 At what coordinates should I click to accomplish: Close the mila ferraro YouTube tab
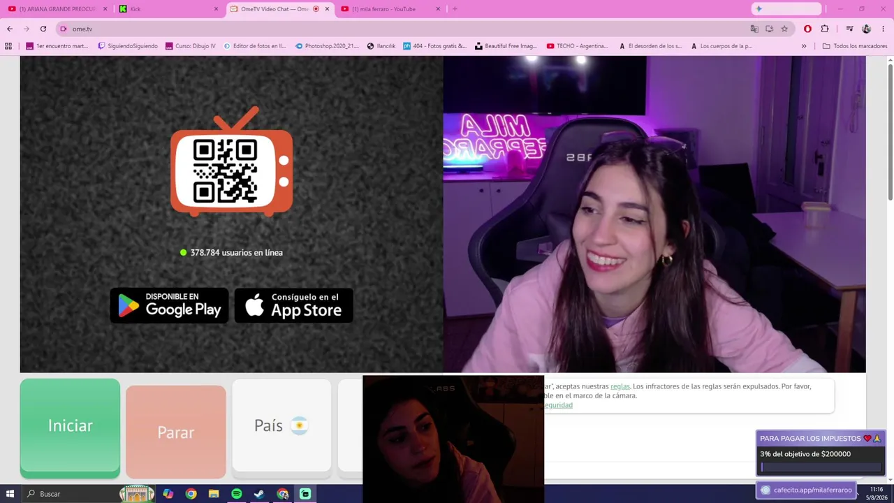[438, 9]
